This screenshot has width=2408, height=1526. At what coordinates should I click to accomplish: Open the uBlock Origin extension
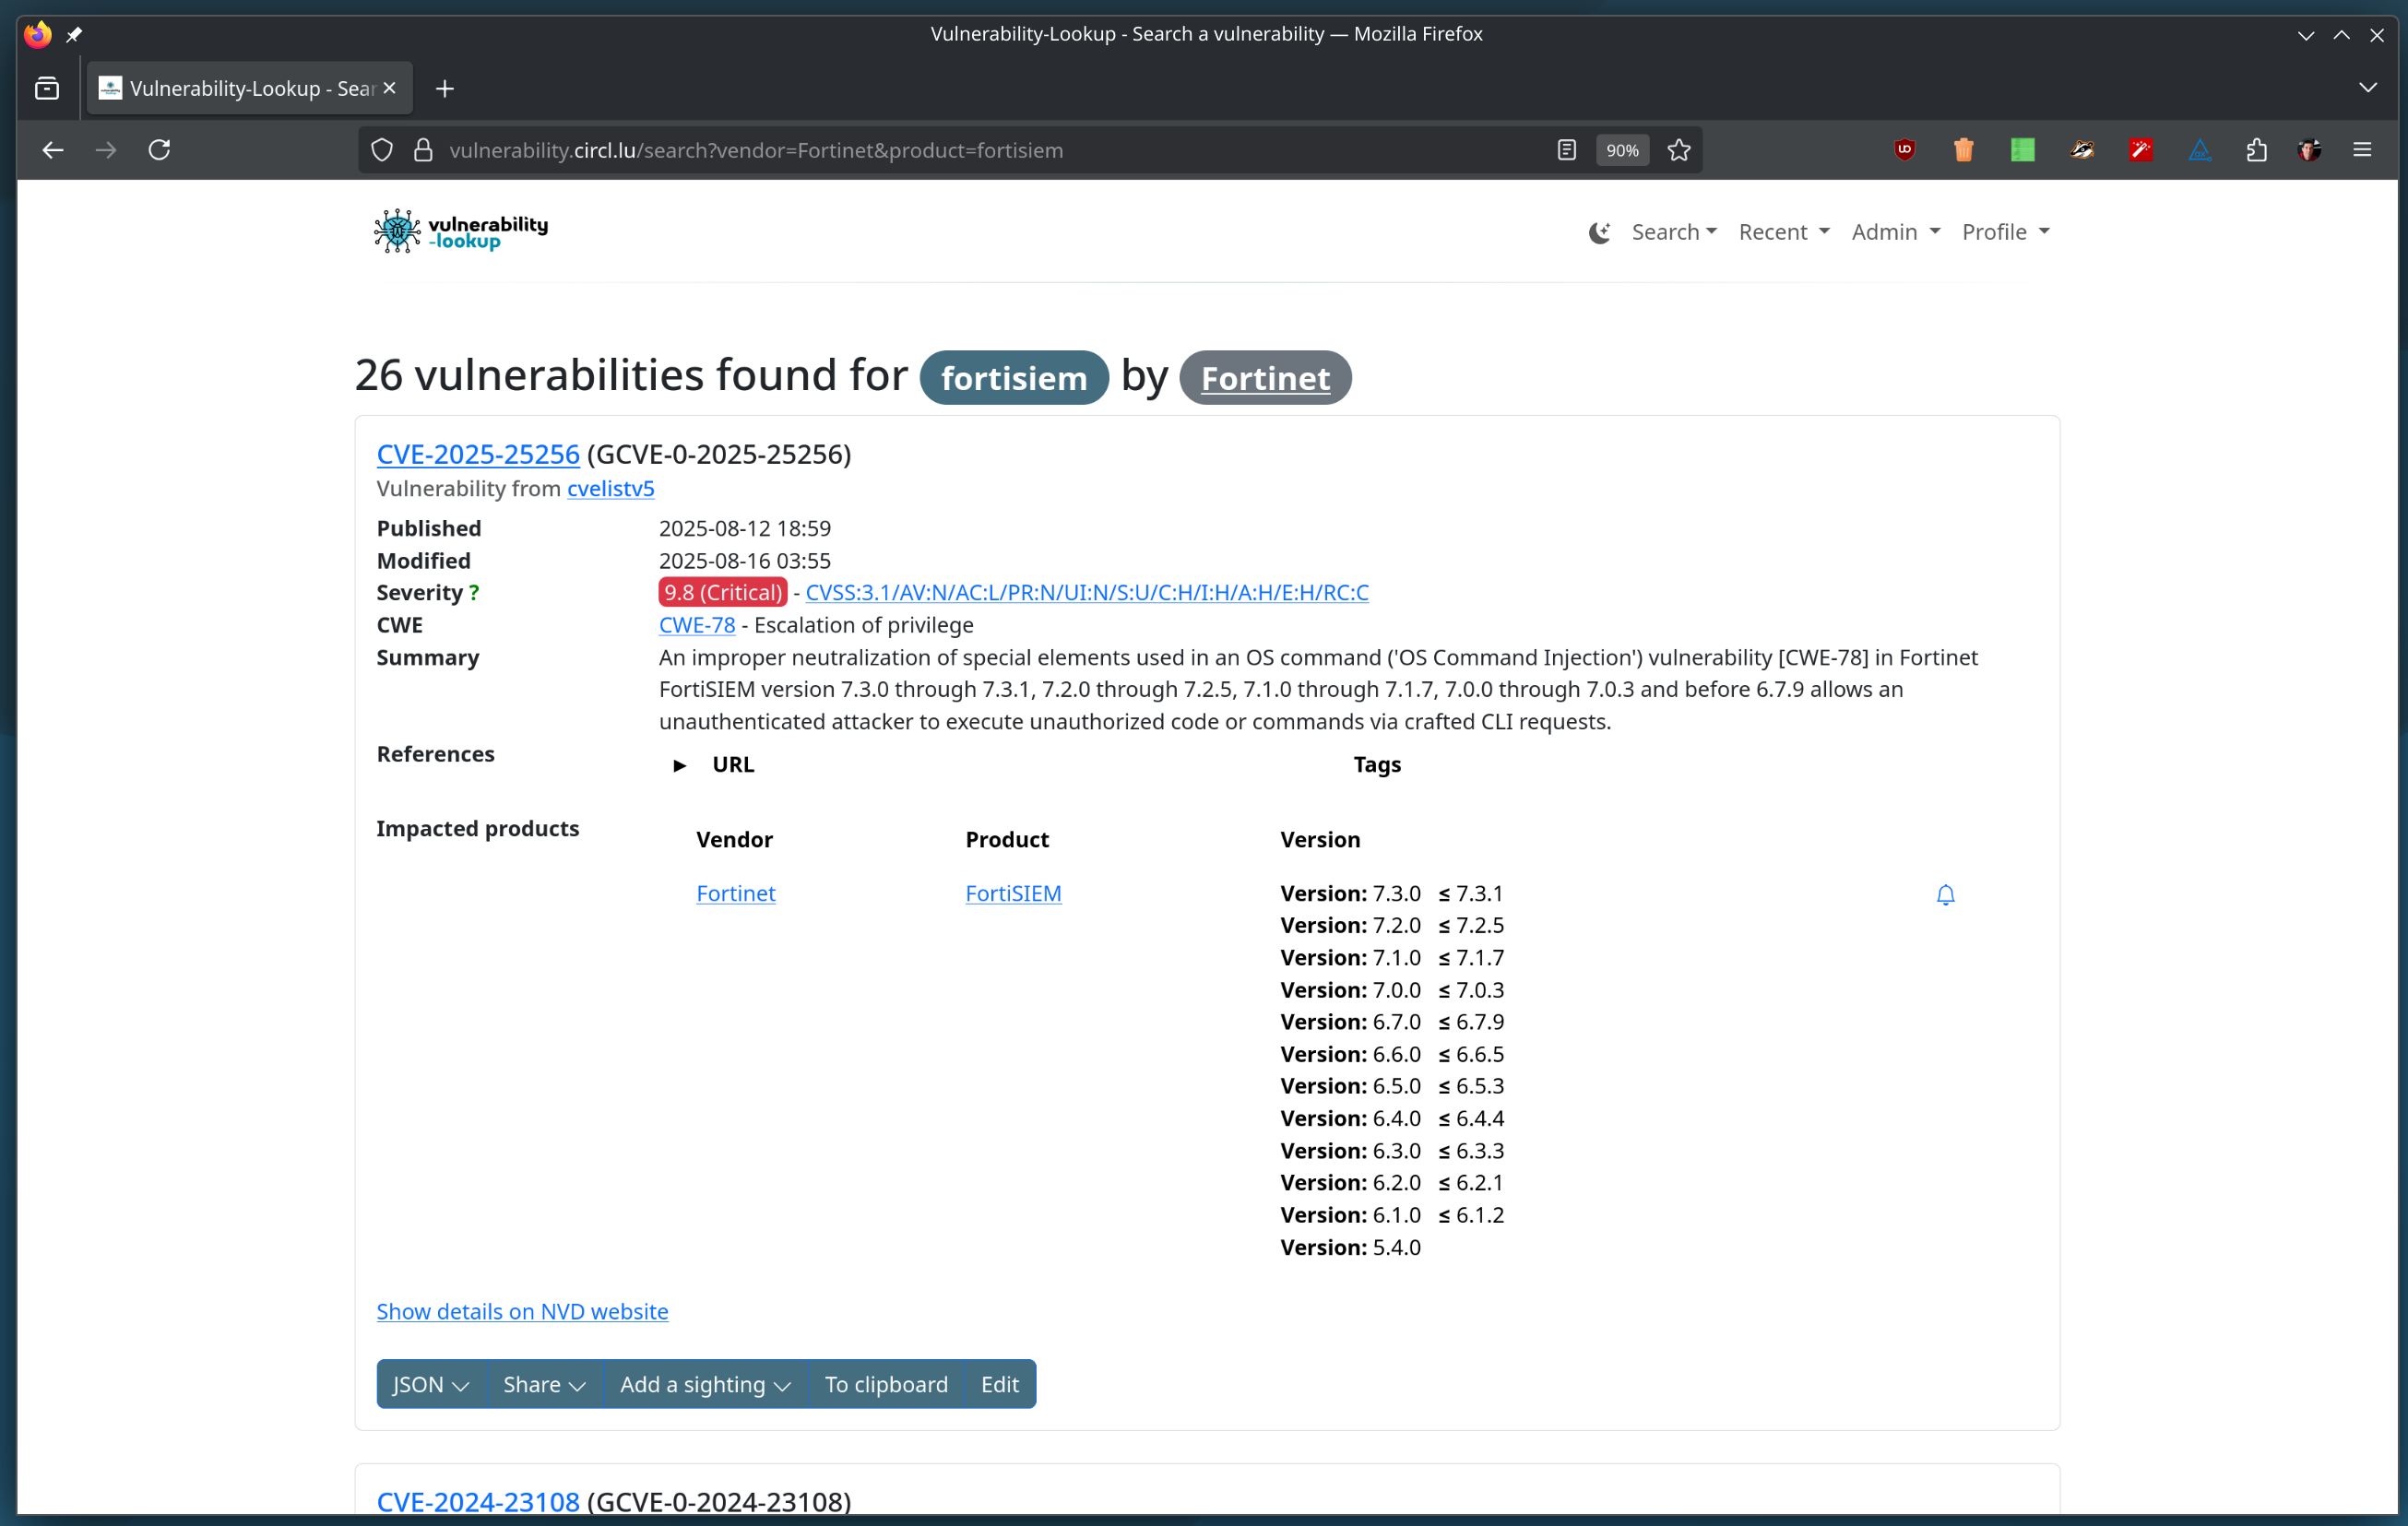click(1904, 150)
